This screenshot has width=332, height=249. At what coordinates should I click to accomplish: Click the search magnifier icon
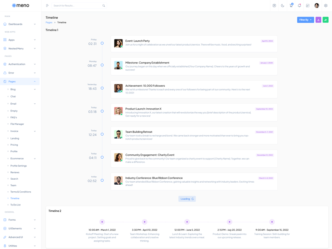(x=104, y=6)
